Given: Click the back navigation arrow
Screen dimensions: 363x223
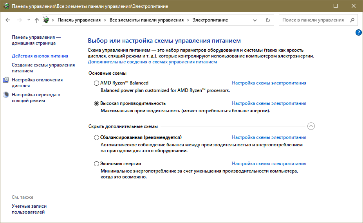Looking at the screenshot, I should point(8,20).
